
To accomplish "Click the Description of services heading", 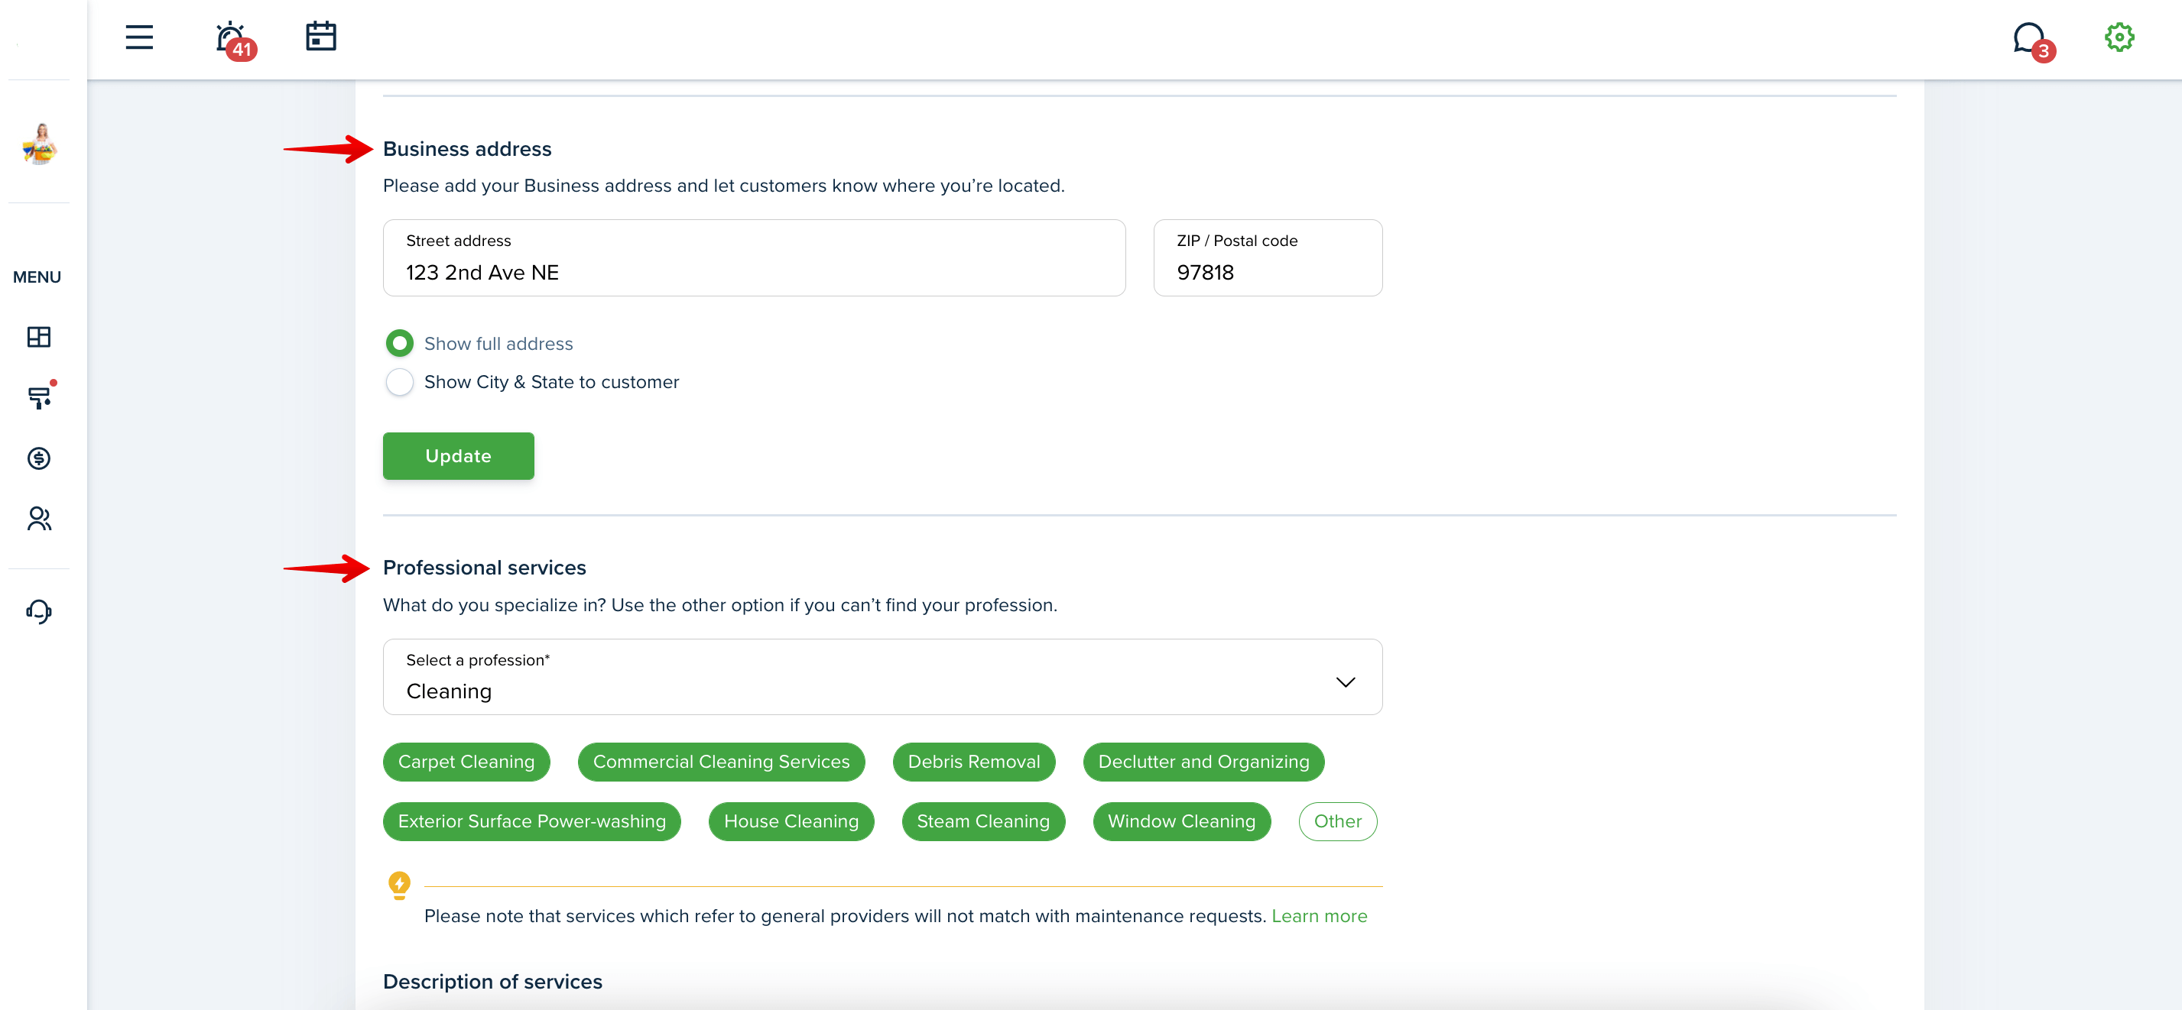I will pos(492,981).
